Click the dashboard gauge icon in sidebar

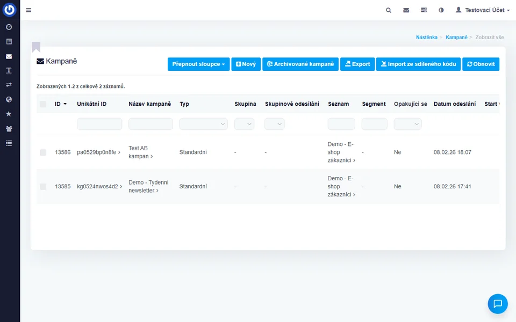coord(9,27)
